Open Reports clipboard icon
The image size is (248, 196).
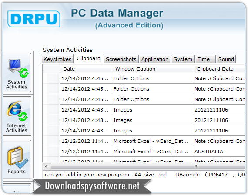pyautogui.click(x=17, y=159)
